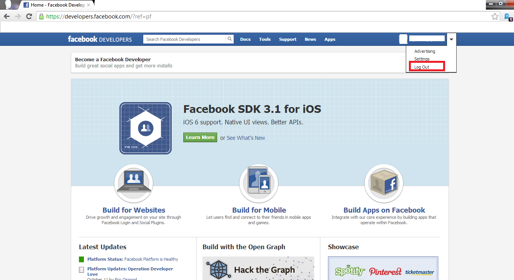Viewport: 514px width, 280px height.
Task: Click the browser Forward arrow
Action: click(x=18, y=17)
